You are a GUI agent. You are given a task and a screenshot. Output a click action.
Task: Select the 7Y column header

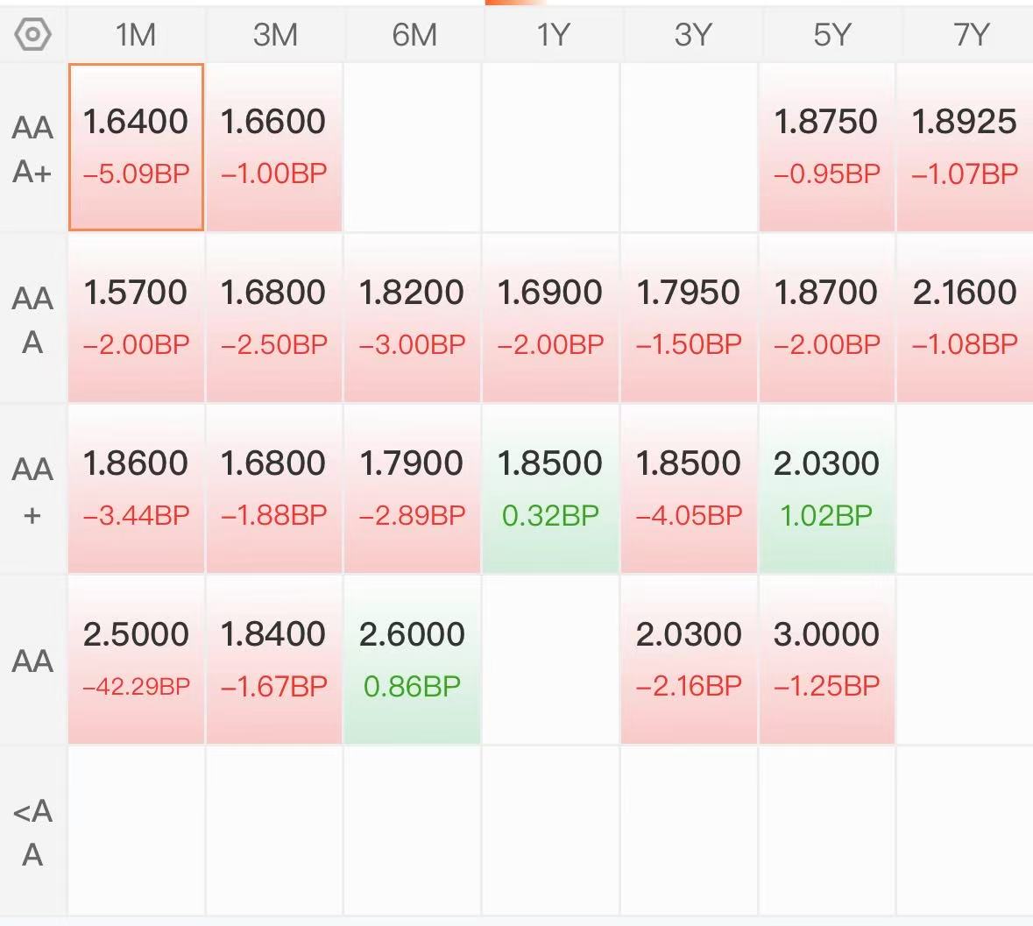(970, 34)
